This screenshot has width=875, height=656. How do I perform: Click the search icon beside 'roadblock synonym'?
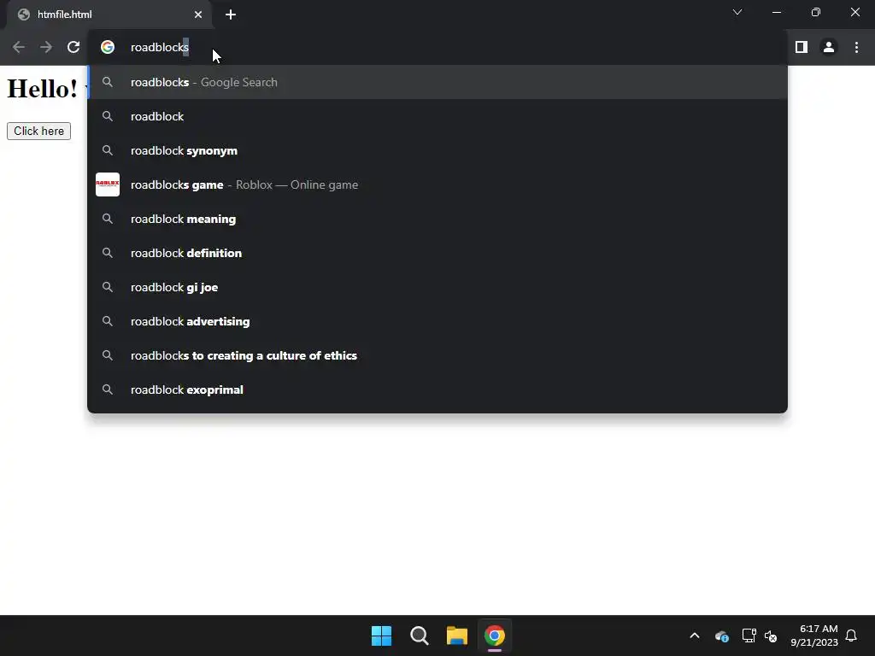point(108,150)
